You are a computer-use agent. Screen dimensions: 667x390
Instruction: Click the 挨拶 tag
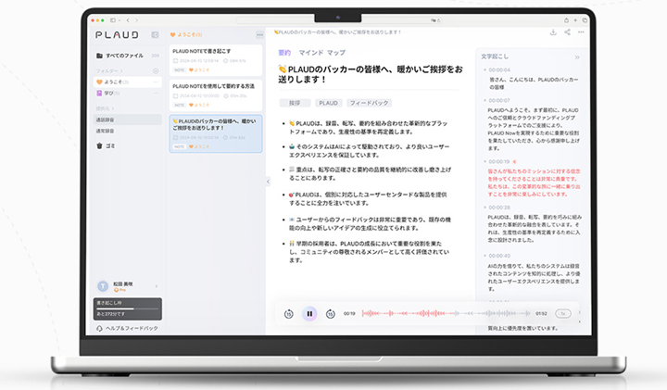coord(295,103)
